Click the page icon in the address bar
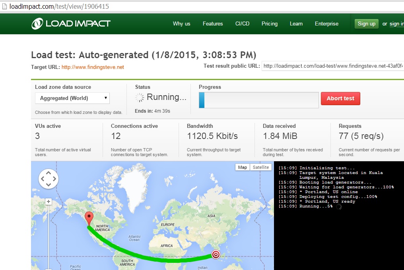The height and width of the screenshot is (270, 404). click(x=4, y=6)
